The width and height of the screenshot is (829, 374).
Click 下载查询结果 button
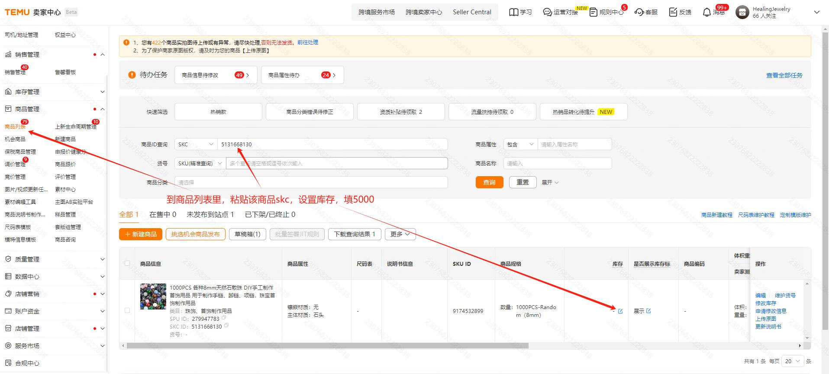(x=355, y=234)
